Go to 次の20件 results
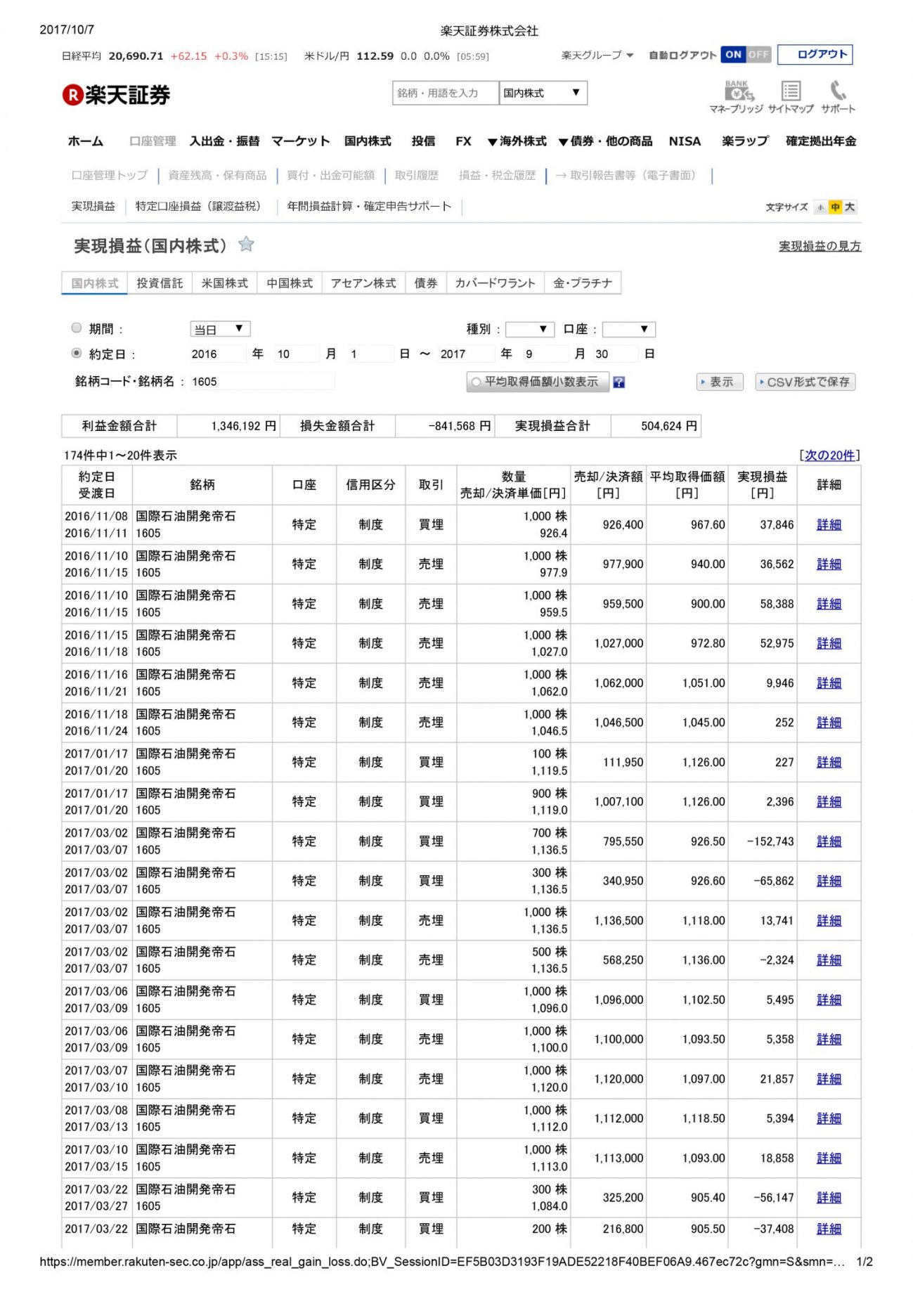The image size is (913, 1292). pos(829,456)
